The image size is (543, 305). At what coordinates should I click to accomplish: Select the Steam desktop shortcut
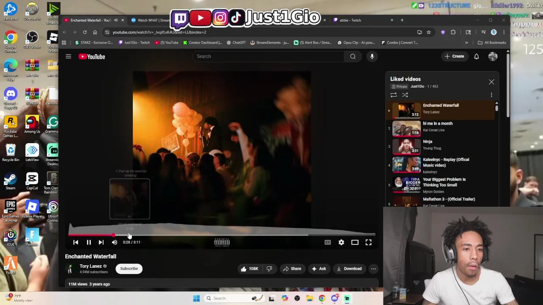11,181
